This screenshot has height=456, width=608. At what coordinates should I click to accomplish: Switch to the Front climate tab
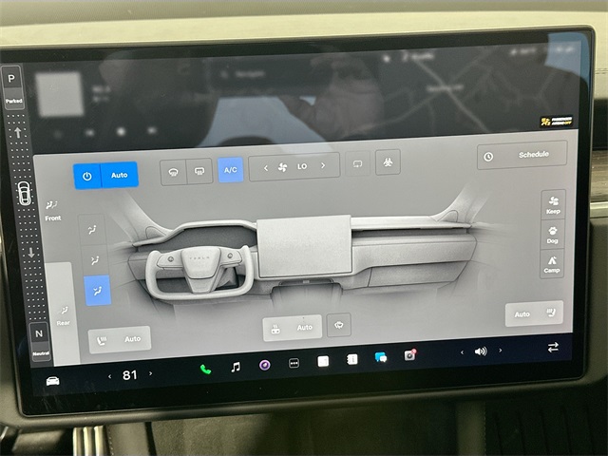point(52,209)
